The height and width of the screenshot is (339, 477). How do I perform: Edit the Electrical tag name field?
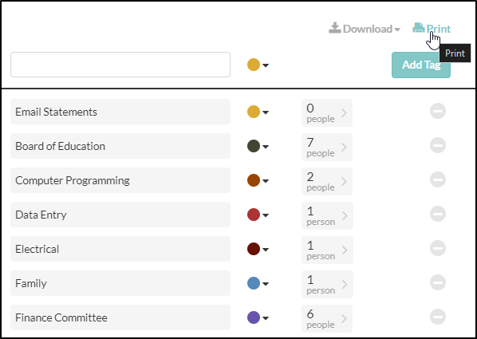[120, 249]
